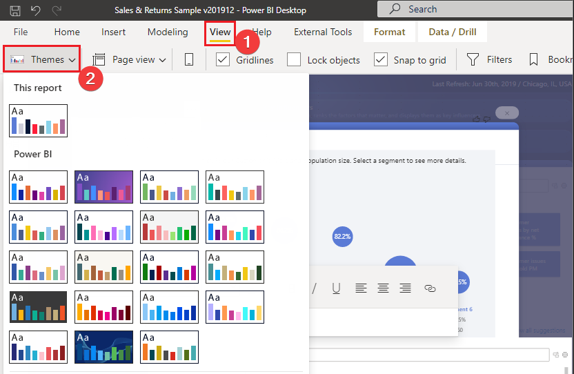Expand the Page view dropdown
574x374 pixels.
click(130, 60)
